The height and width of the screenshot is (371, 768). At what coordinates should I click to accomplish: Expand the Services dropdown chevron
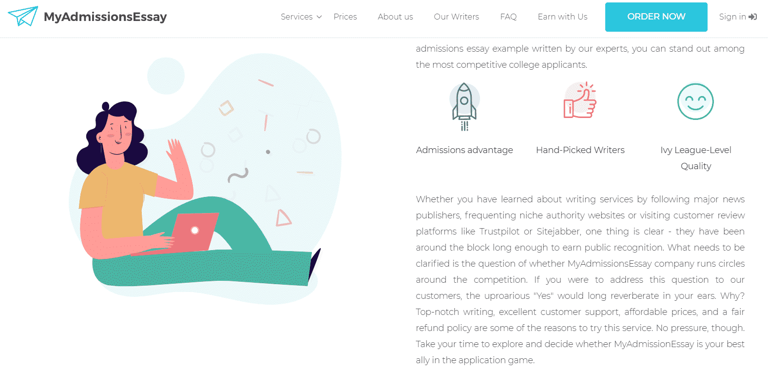pyautogui.click(x=319, y=17)
